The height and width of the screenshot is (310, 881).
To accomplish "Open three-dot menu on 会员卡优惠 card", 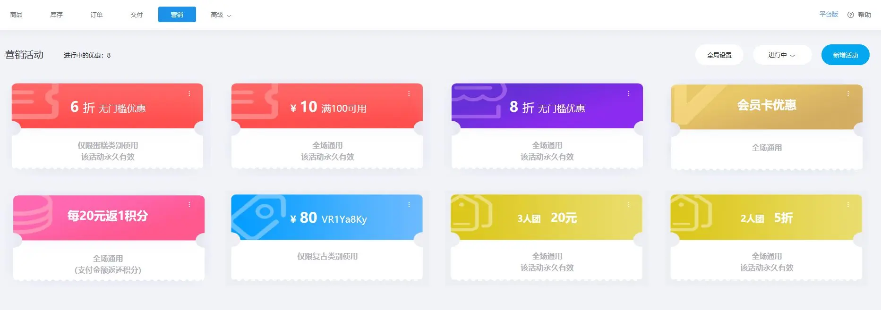I will pos(848,94).
